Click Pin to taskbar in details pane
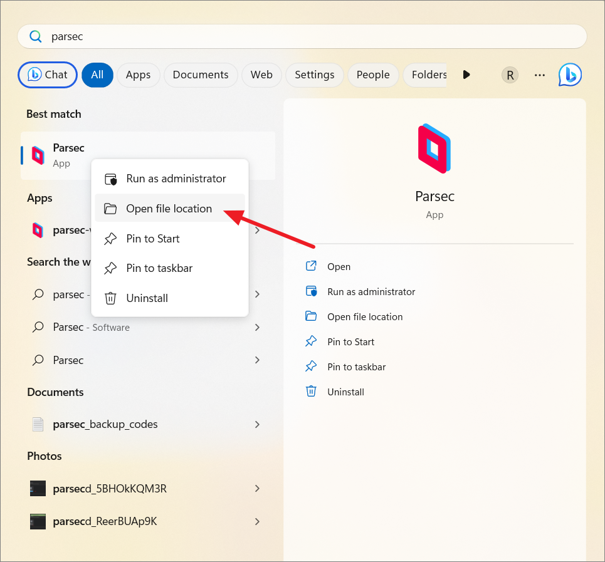Image resolution: width=605 pixels, height=562 pixels. coord(357,367)
